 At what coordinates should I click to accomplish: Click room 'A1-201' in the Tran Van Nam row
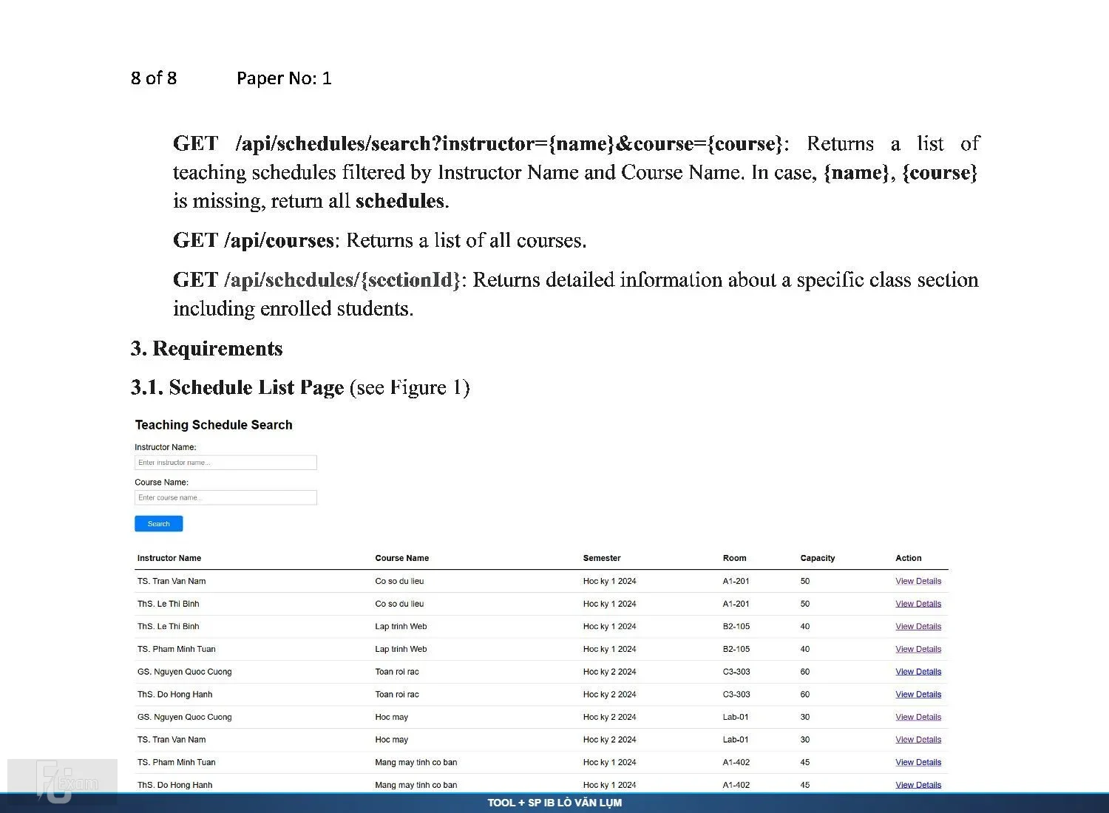(x=736, y=581)
